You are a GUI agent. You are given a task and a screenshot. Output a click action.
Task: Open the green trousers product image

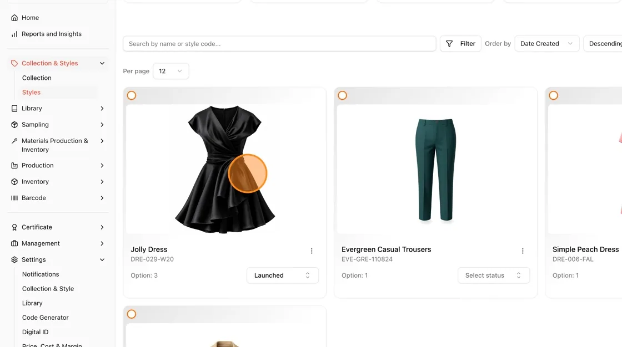coord(435,170)
